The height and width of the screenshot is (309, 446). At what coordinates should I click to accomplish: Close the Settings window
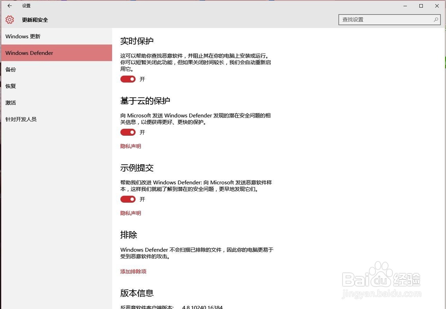(x=437, y=6)
